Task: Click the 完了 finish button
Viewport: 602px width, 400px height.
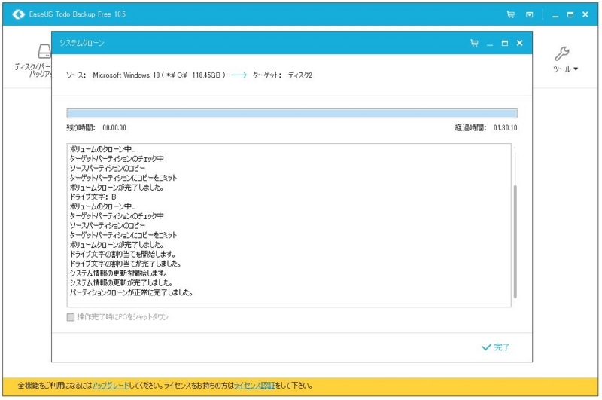Action: [x=496, y=347]
